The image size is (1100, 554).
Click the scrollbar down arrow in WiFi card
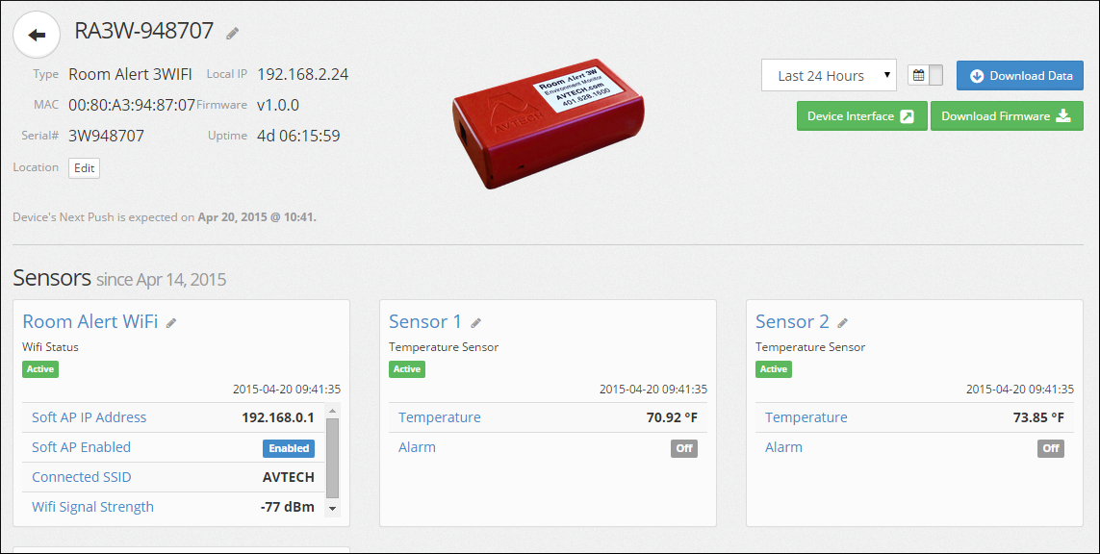[x=332, y=509]
